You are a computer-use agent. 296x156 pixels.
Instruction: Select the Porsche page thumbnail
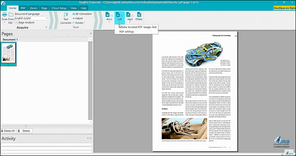8,54
